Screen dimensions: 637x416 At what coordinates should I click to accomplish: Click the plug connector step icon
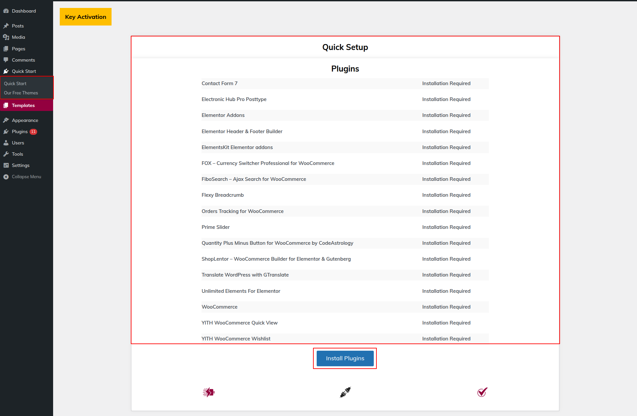[345, 392]
